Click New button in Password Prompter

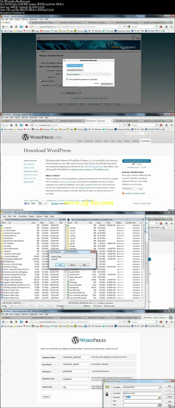click(x=170, y=386)
